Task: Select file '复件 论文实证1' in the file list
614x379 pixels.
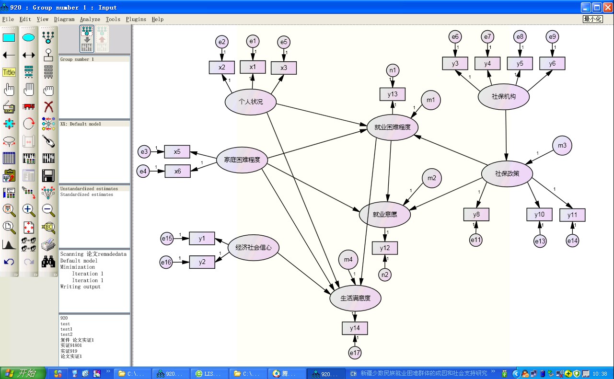Action: pyautogui.click(x=77, y=340)
